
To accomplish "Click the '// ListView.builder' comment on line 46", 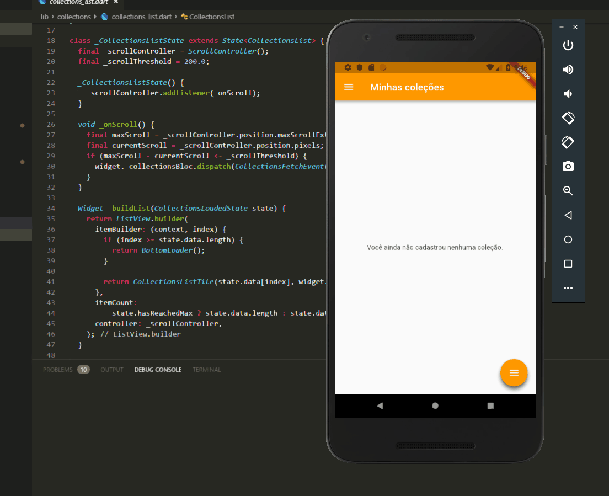I will (x=141, y=334).
